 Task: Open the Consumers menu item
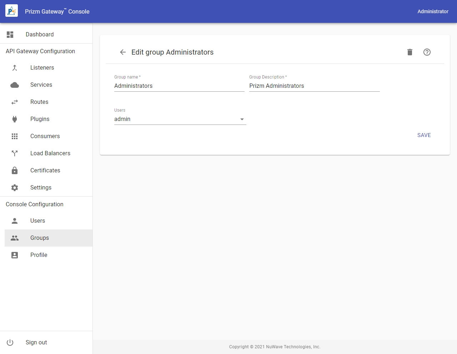click(x=45, y=136)
